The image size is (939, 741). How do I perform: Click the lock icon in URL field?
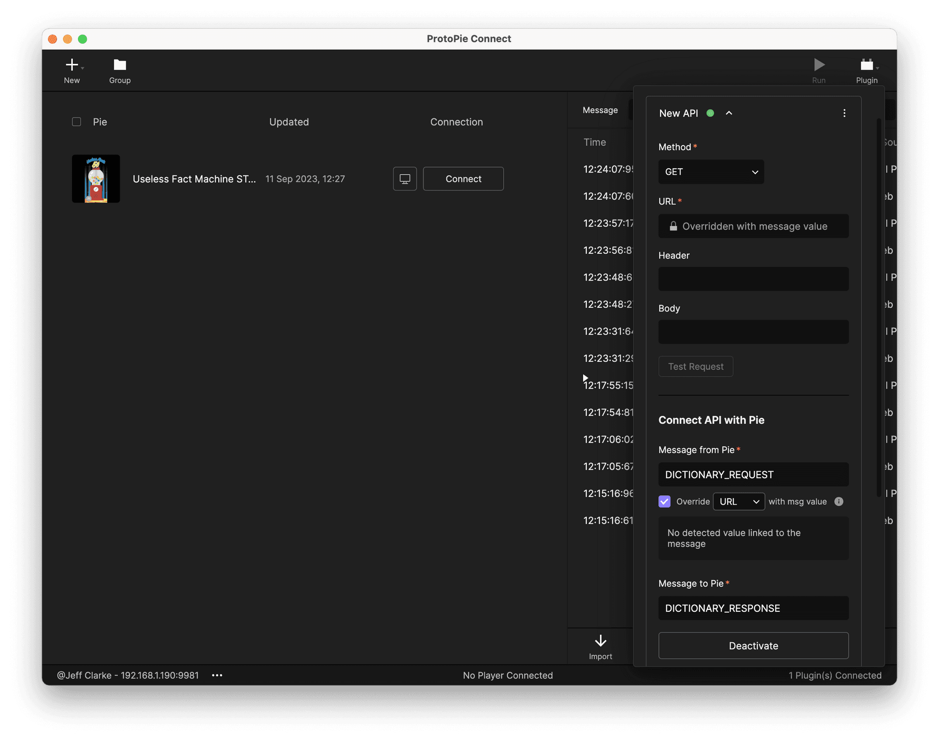point(673,226)
